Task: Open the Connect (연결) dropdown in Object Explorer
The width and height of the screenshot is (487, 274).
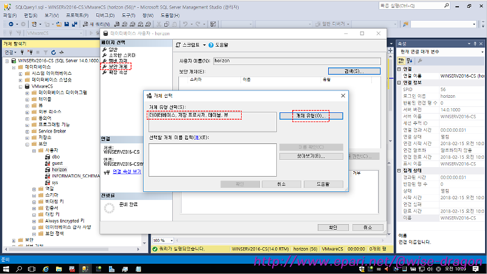Action: click(10, 52)
